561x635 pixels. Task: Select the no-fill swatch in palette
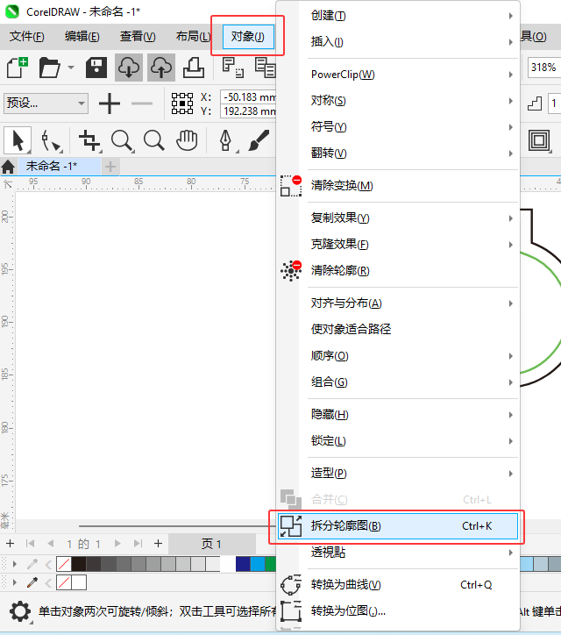point(63,564)
